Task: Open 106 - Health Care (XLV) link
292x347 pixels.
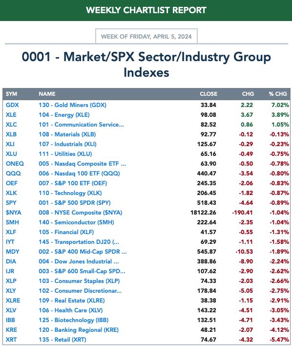Action: (71, 310)
